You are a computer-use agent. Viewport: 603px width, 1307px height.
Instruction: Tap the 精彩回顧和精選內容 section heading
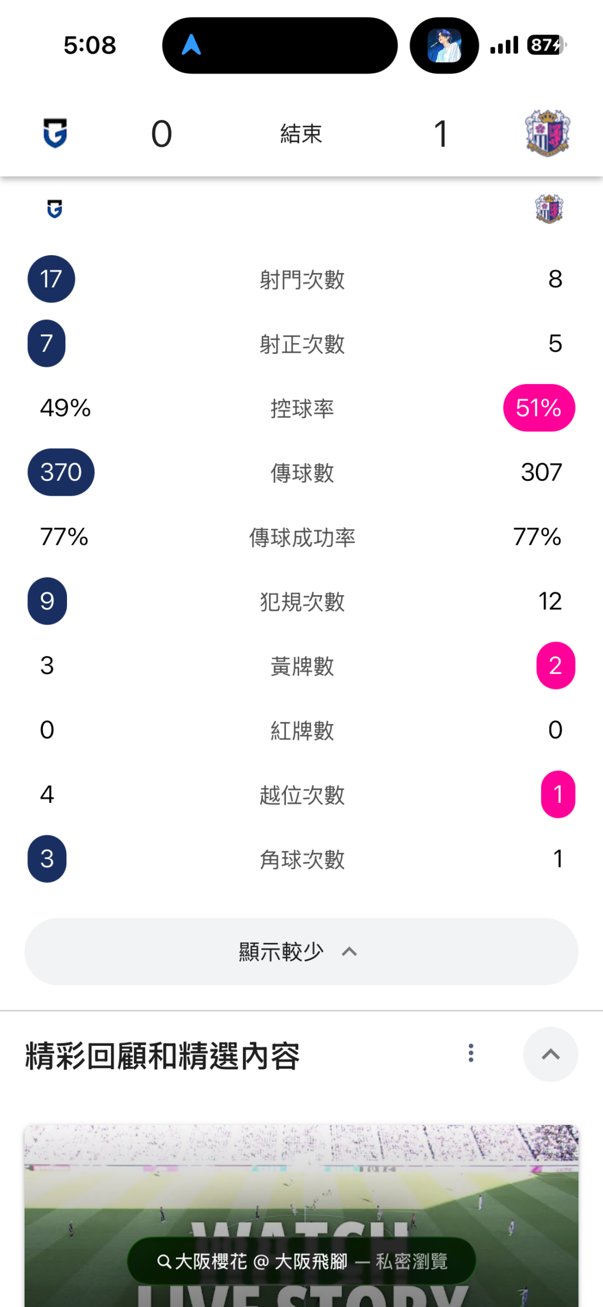162,1055
